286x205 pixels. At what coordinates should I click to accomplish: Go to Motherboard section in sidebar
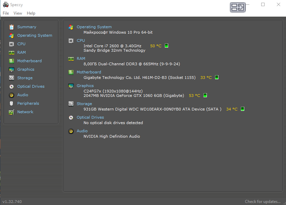pyautogui.click(x=29, y=61)
